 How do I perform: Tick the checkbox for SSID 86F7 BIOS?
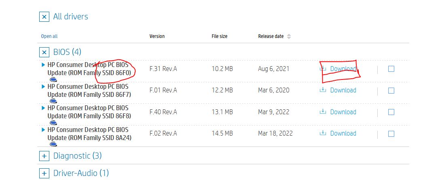click(x=391, y=90)
